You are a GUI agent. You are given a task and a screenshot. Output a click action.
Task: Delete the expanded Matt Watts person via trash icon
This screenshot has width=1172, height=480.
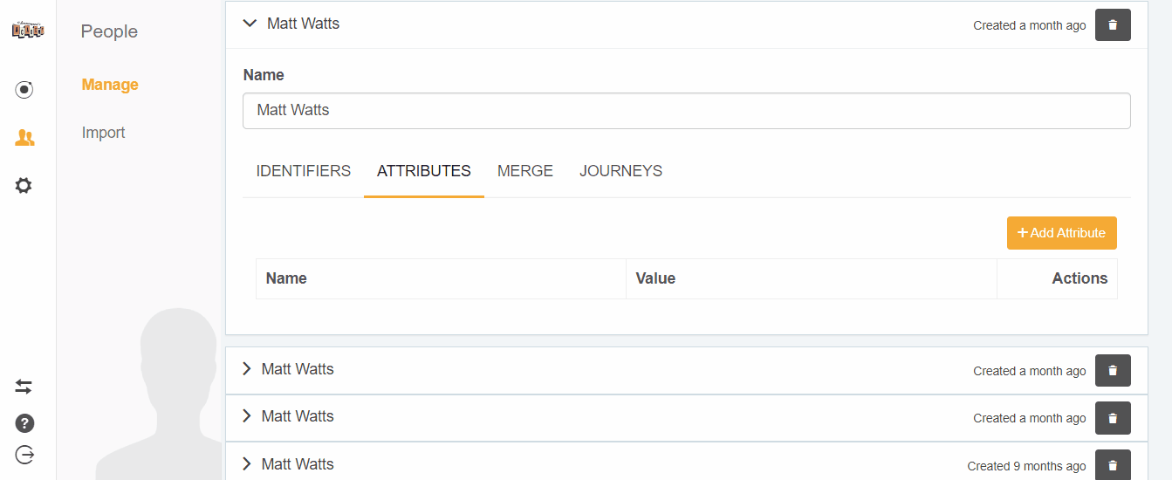1113,25
